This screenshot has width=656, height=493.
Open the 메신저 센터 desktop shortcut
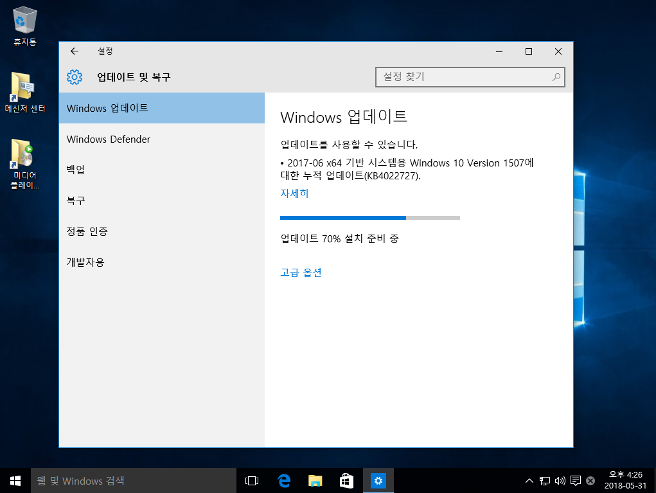pyautogui.click(x=25, y=93)
